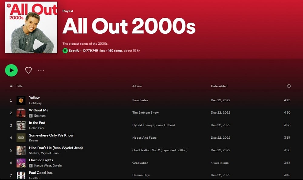Click the 3:36 duration of In the End
This screenshot has height=180, width=303.
[287, 125]
